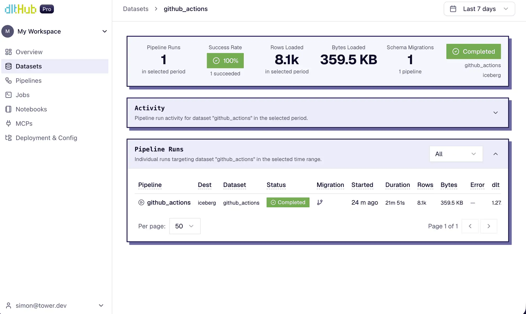Click the '21m 51s' duration cell

(395, 203)
